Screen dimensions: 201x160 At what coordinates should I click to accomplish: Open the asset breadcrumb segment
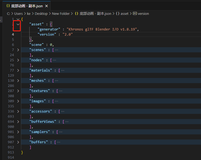(x=125, y=13)
